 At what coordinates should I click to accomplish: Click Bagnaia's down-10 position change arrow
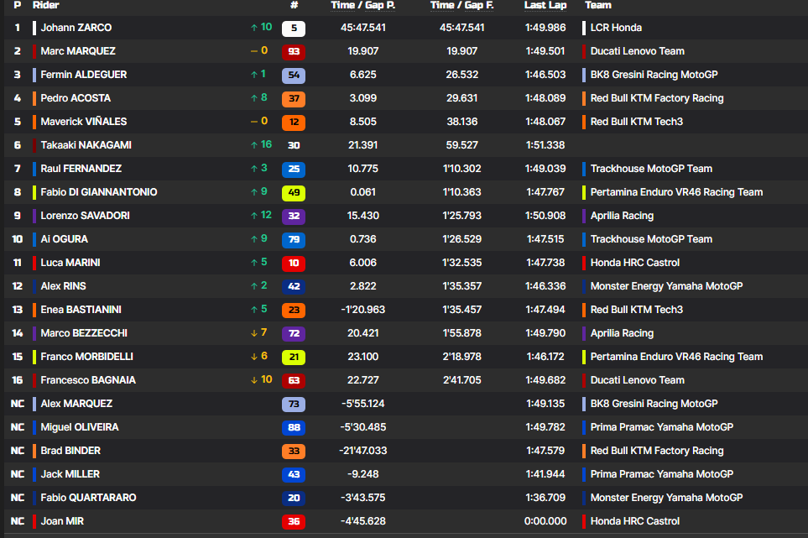tap(261, 380)
